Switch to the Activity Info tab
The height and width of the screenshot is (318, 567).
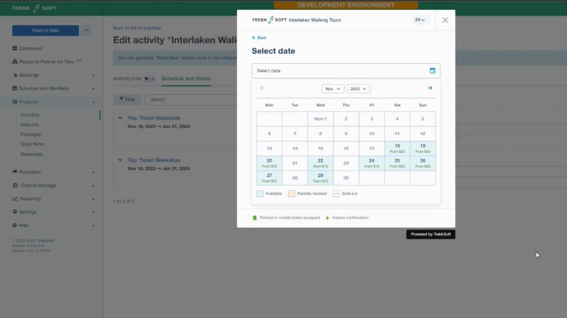(128, 79)
